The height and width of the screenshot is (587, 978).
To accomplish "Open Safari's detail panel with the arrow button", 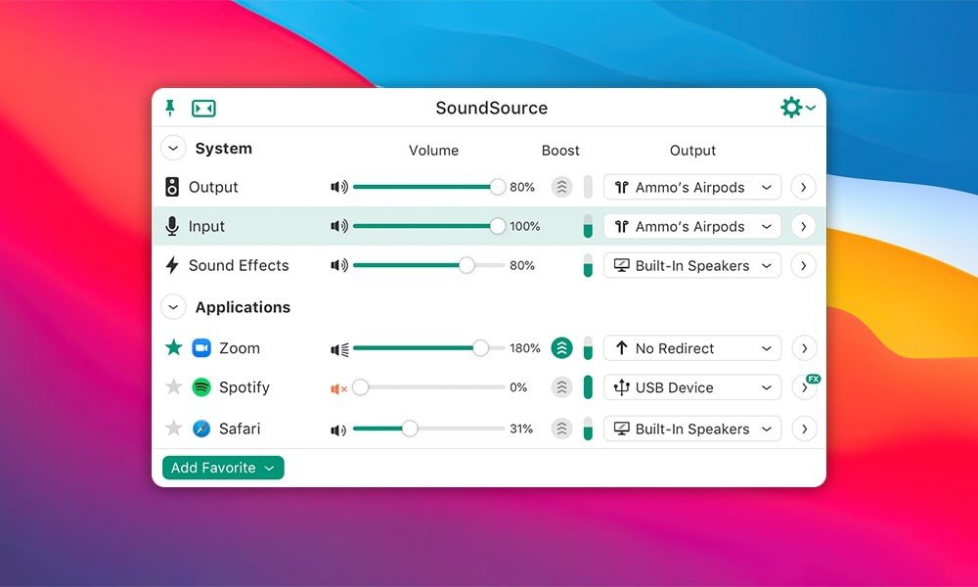I will [x=803, y=429].
